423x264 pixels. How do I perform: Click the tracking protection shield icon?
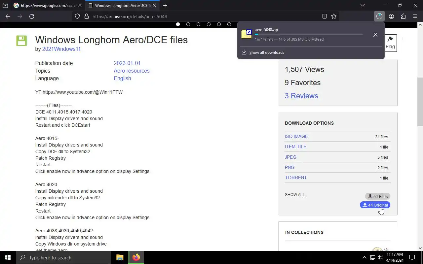tap(77, 16)
